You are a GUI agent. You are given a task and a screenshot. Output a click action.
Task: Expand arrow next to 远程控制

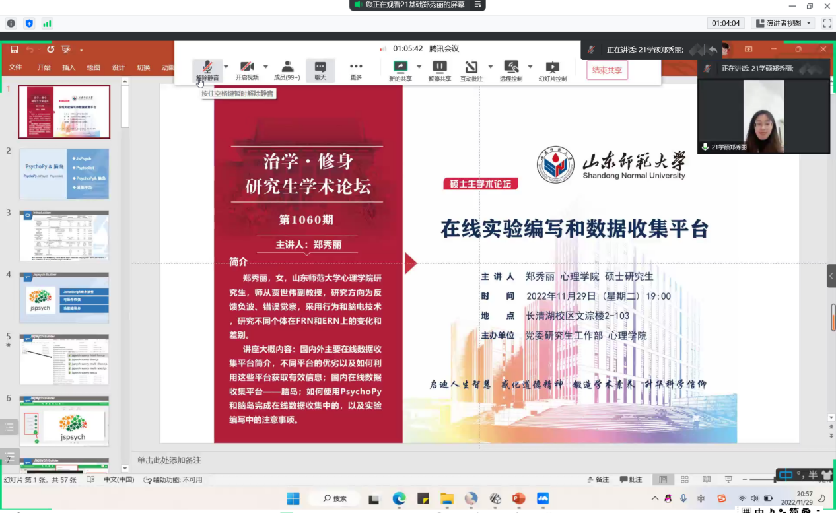click(530, 67)
